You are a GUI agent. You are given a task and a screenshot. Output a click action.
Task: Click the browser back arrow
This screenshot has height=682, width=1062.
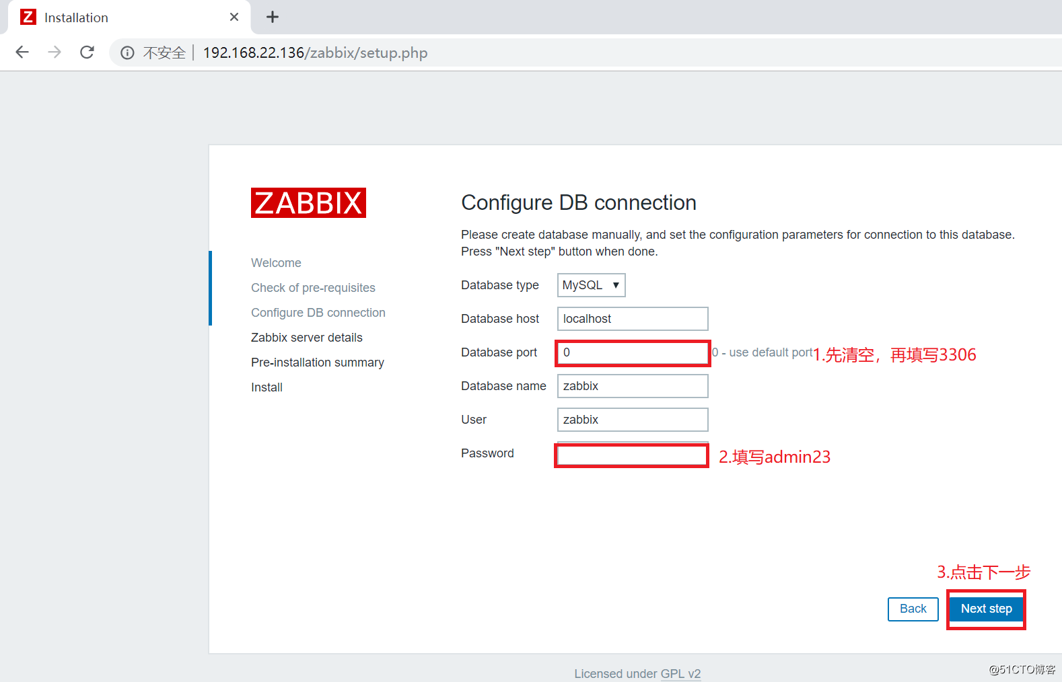click(22, 52)
